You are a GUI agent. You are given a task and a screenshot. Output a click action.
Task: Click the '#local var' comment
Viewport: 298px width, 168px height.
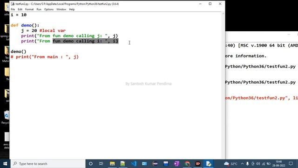pos(53,31)
